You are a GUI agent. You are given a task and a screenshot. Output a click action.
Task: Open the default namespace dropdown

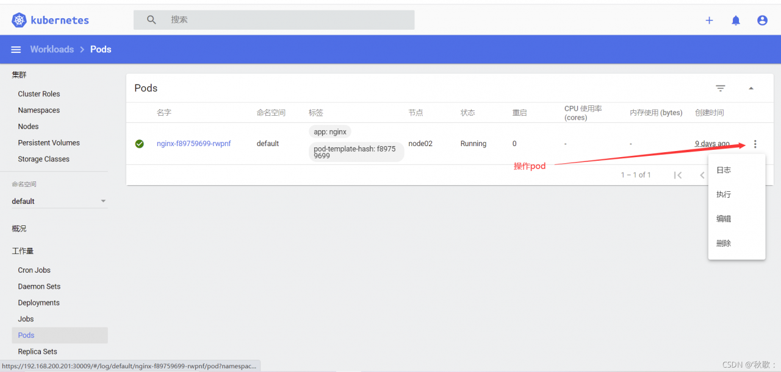[x=59, y=201]
